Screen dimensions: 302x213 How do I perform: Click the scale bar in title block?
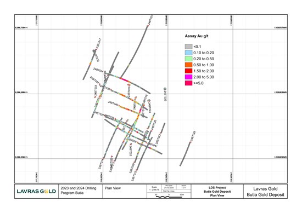tap(169, 197)
